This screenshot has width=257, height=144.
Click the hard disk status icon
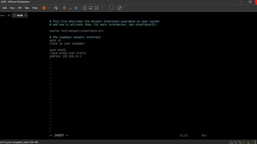click(x=231, y=142)
